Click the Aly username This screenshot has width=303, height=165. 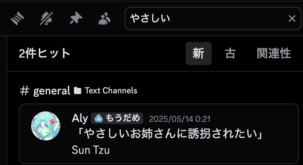(80, 118)
